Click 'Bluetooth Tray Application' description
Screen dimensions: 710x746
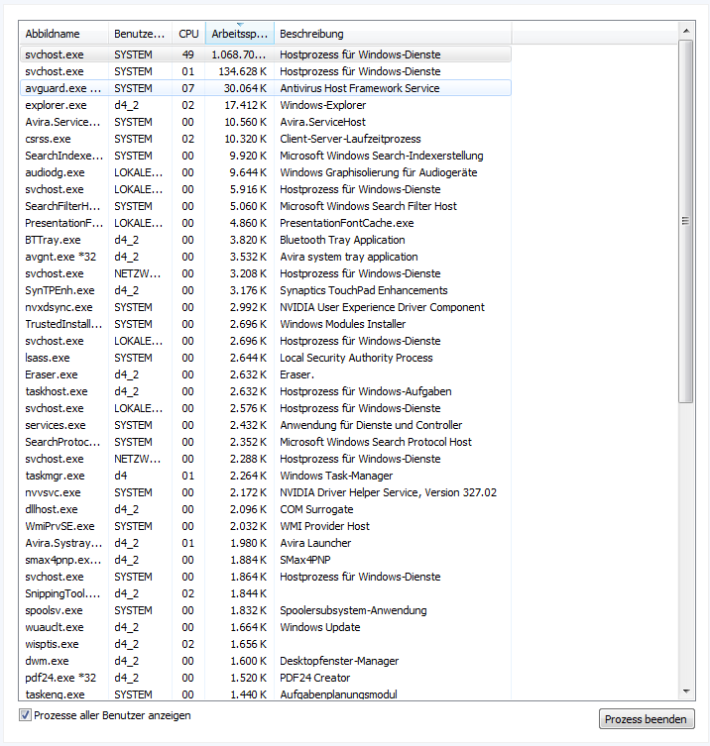pos(342,240)
